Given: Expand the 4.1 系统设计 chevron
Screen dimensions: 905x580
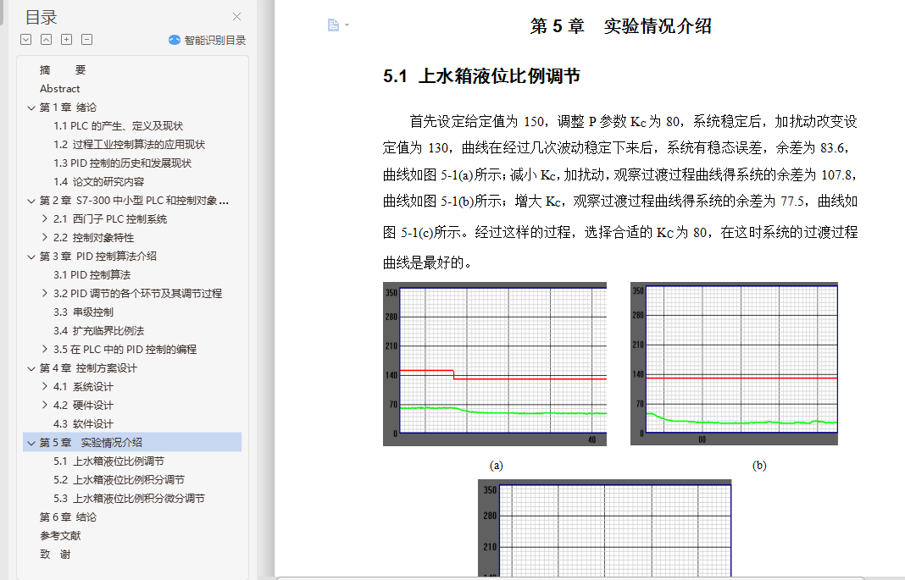Looking at the screenshot, I should tap(45, 386).
